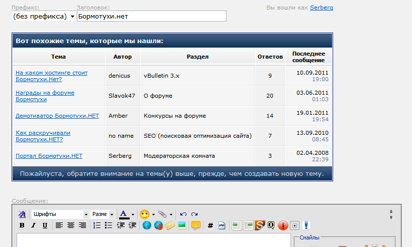Click the Тема column header
Image resolution: width=412 pixels, height=247 pixels.
click(58, 57)
